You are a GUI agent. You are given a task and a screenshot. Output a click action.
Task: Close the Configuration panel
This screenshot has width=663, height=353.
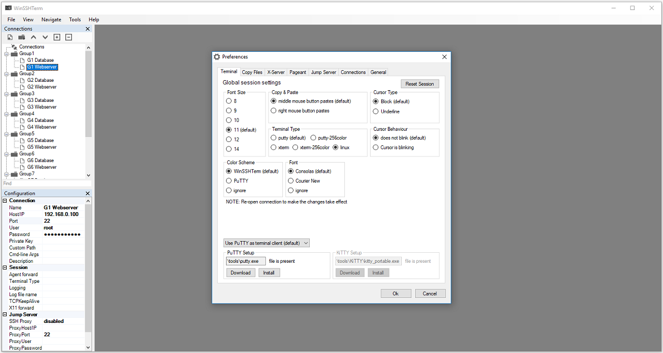click(x=88, y=193)
